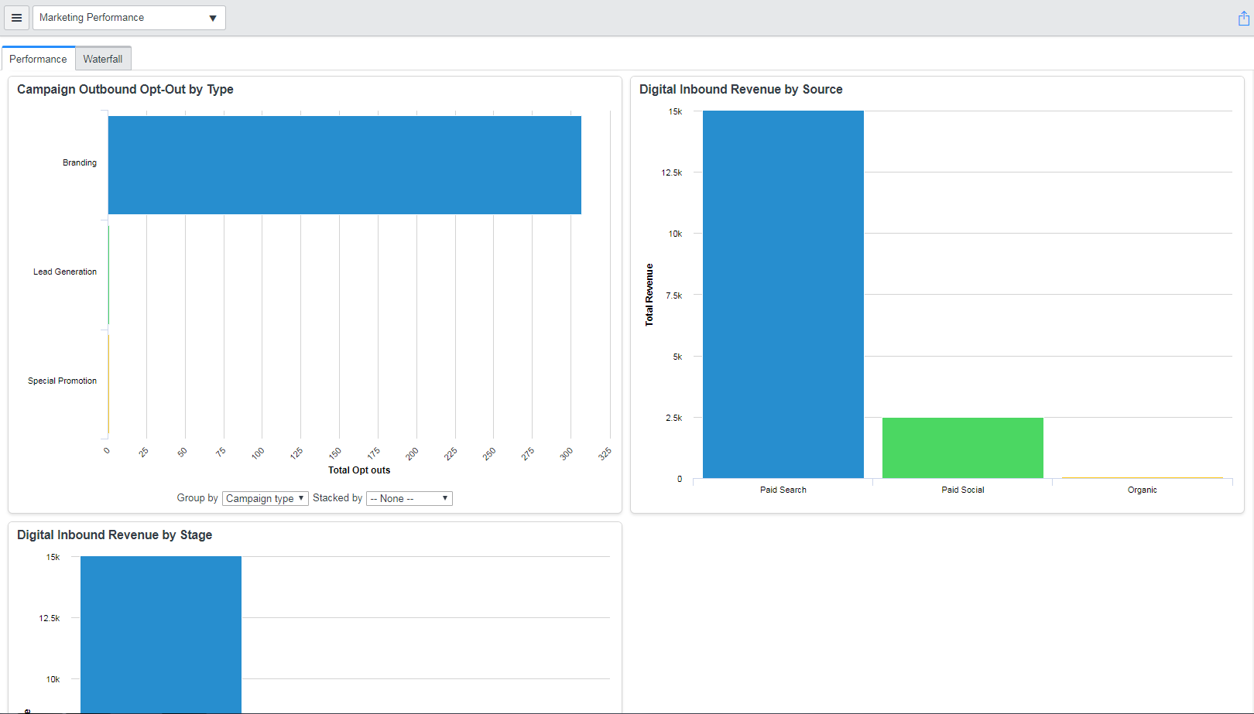Open the Stacked by None dropdown
1254x714 pixels.
tap(409, 498)
